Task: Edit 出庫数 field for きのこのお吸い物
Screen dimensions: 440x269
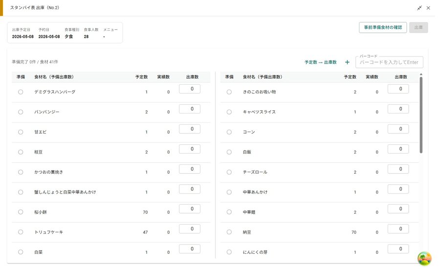Action: tap(398, 89)
